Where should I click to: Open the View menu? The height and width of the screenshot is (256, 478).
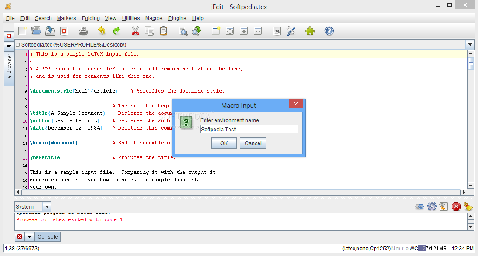point(111,18)
